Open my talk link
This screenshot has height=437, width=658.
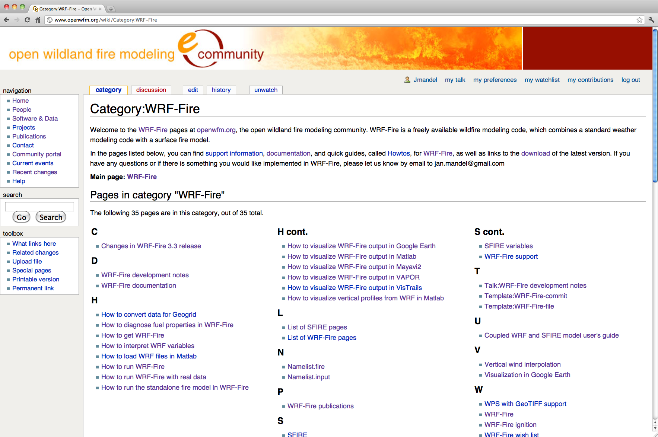(455, 80)
